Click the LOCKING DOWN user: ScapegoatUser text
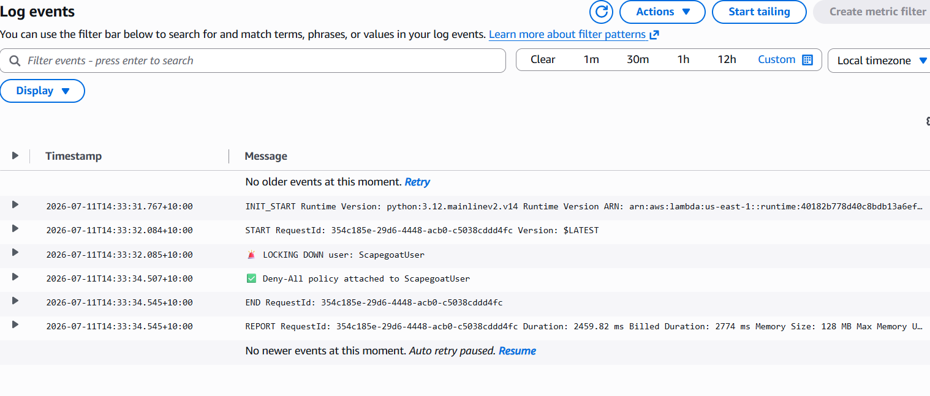Screen dimensions: 930x396 344,255
